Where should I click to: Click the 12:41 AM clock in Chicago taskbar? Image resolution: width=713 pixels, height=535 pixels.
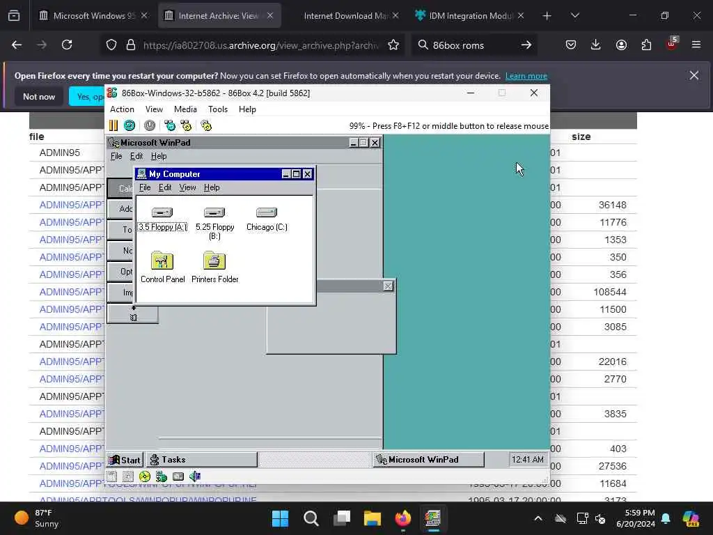point(528,460)
